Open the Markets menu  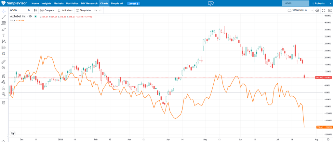point(59,3)
